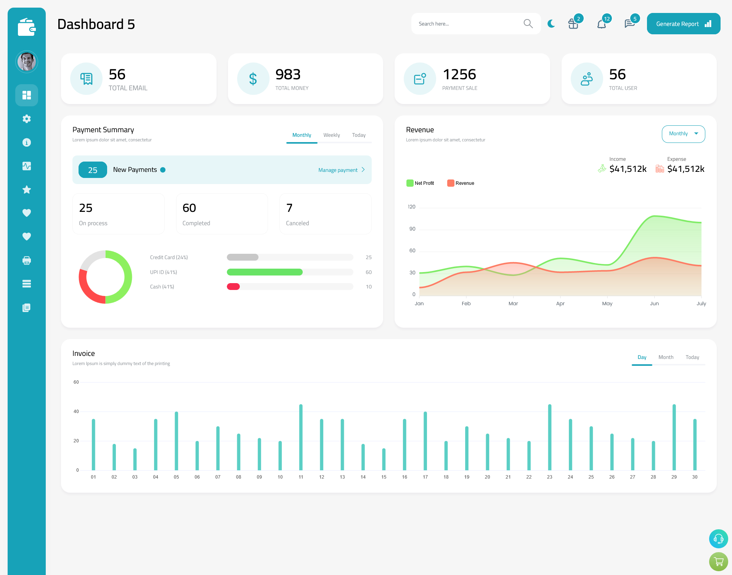Expand the notifications bell dropdown
Screen dimensions: 732x575
(602, 23)
